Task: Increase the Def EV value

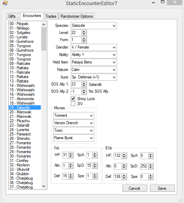Action: tap(124, 176)
